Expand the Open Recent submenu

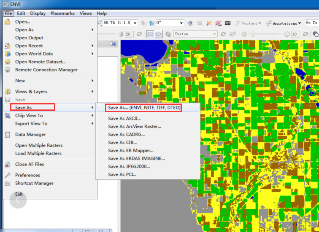tap(92, 45)
